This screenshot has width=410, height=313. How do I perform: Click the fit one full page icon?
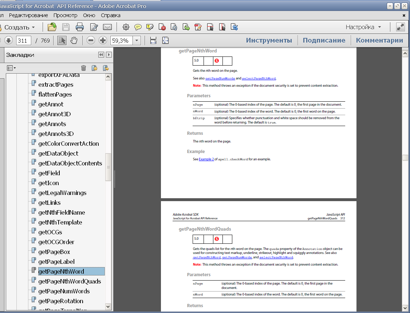click(x=166, y=40)
